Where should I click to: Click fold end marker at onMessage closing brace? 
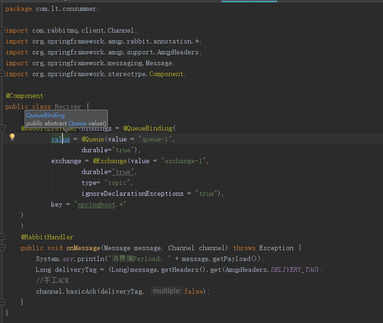pyautogui.click(x=3, y=302)
